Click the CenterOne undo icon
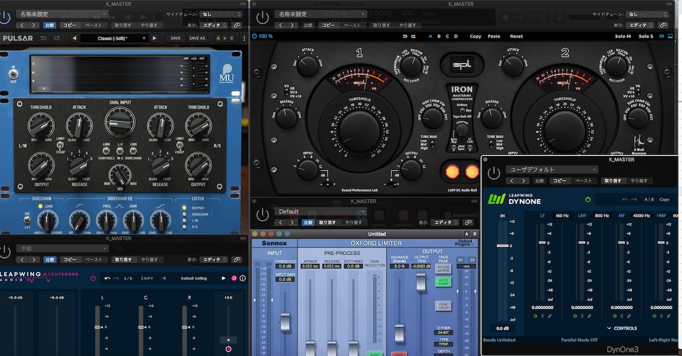Image resolution: width=682 pixels, height=356 pixels. 107,278
